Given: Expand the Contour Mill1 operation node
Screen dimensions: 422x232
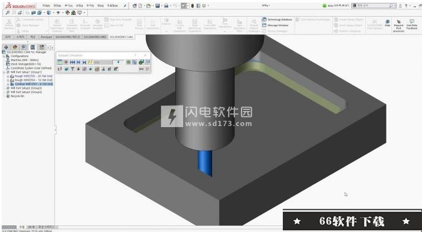Looking at the screenshot, I should click(x=8, y=84).
